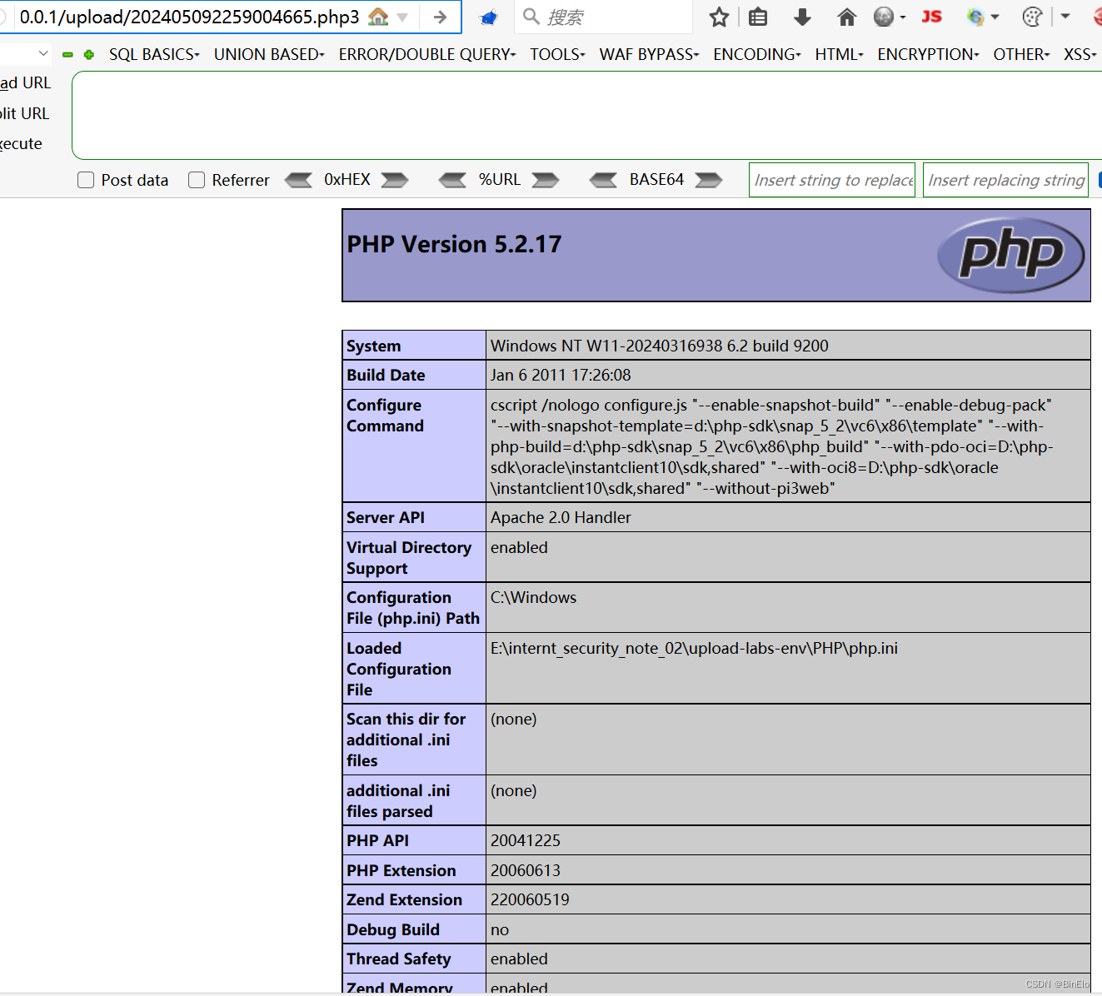
Task: Click the colorful globe extension icon
Action: click(975, 17)
